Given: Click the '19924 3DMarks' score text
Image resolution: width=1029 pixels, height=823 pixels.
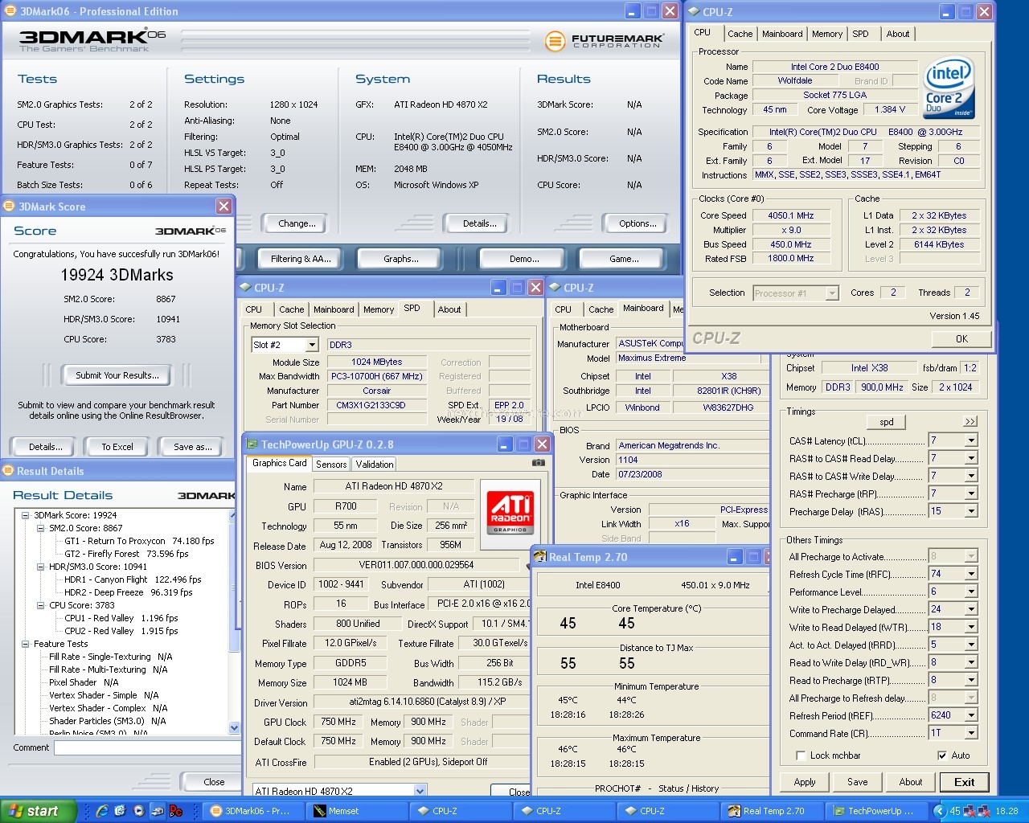Looking at the screenshot, I should [117, 275].
